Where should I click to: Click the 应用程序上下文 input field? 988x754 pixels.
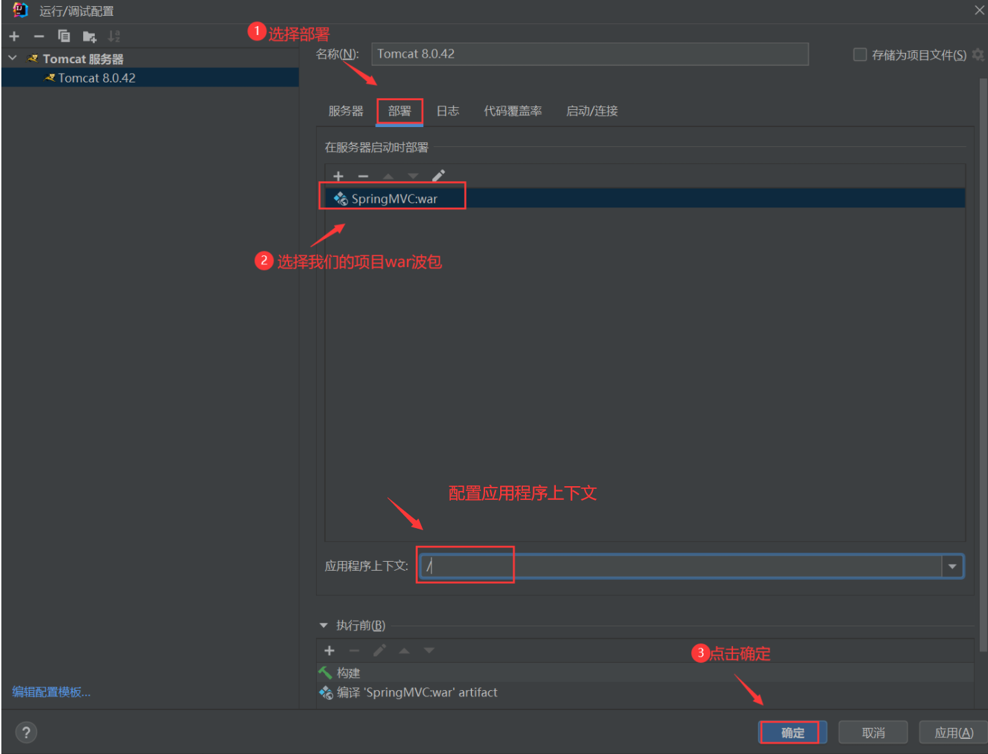coord(680,567)
